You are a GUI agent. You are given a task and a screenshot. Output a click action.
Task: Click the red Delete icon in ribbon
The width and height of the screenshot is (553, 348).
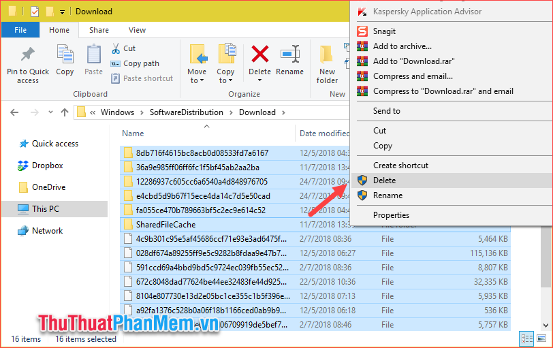pos(259,54)
